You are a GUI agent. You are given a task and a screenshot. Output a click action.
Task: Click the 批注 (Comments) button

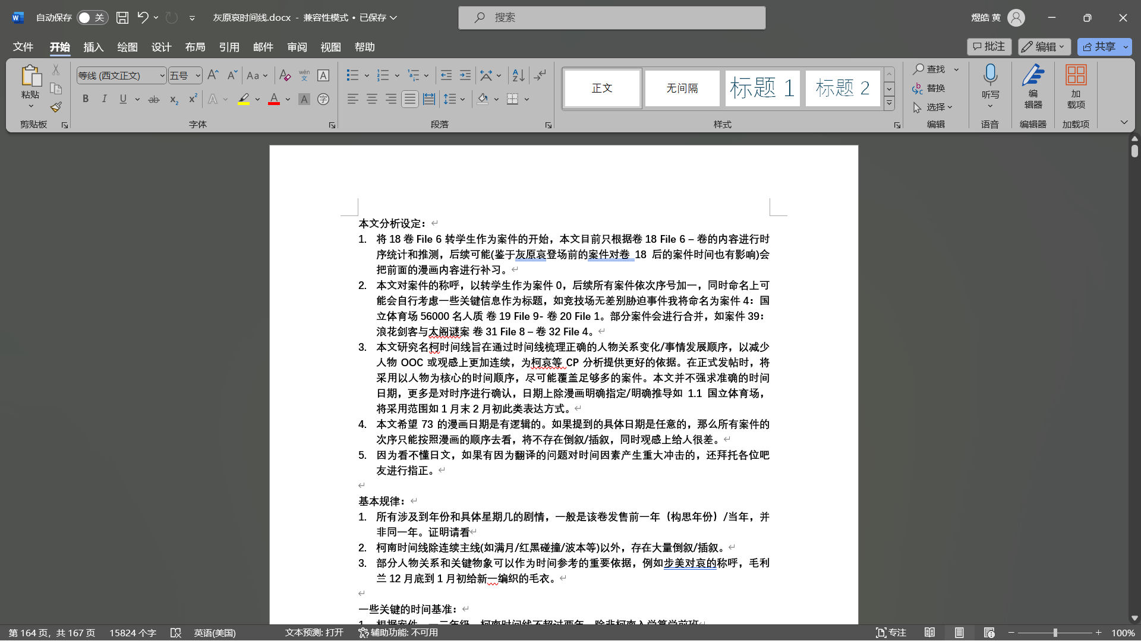[989, 47]
